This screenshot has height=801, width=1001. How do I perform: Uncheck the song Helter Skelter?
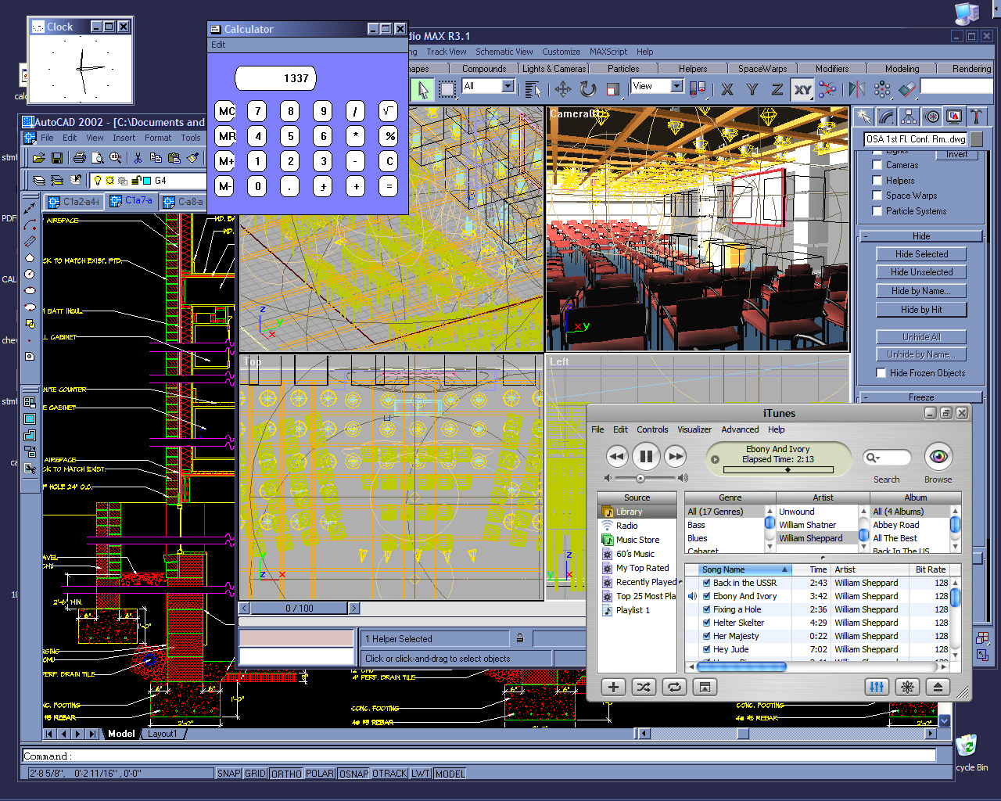click(706, 623)
